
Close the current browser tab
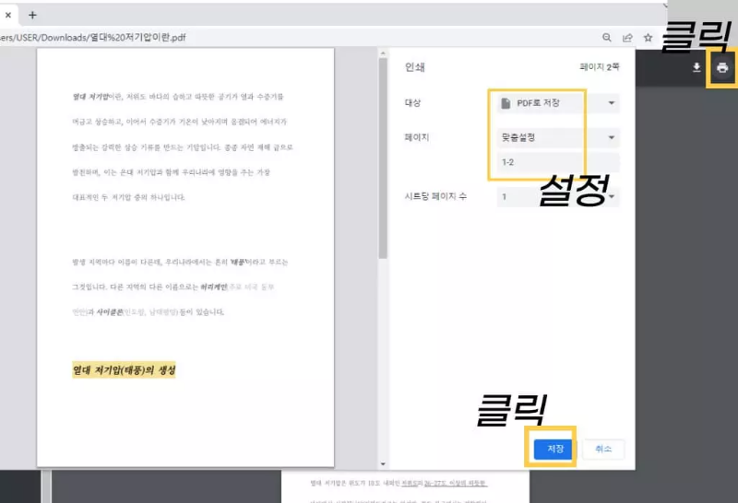click(x=8, y=15)
